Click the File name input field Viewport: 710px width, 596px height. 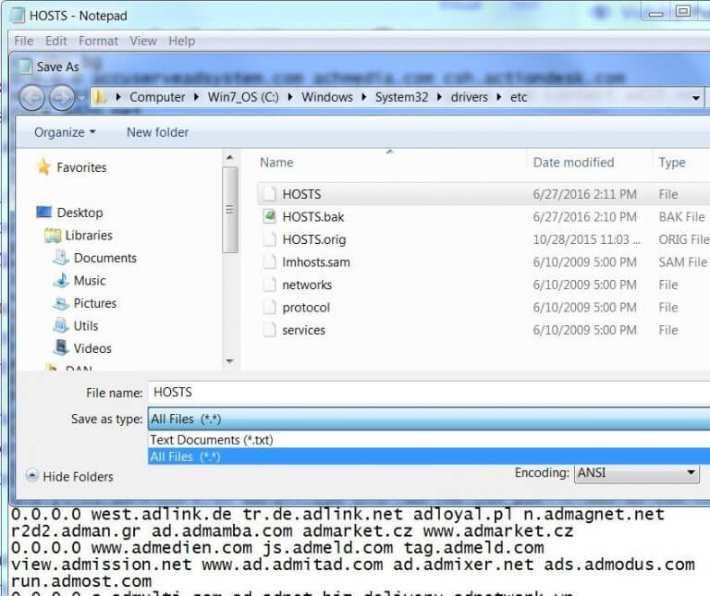pos(428,393)
